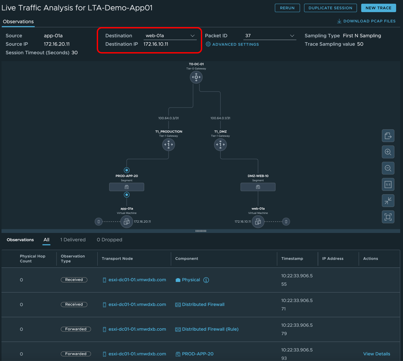403x361 pixels.
Task: Click the info icon next to Physical
Action: pos(206,280)
